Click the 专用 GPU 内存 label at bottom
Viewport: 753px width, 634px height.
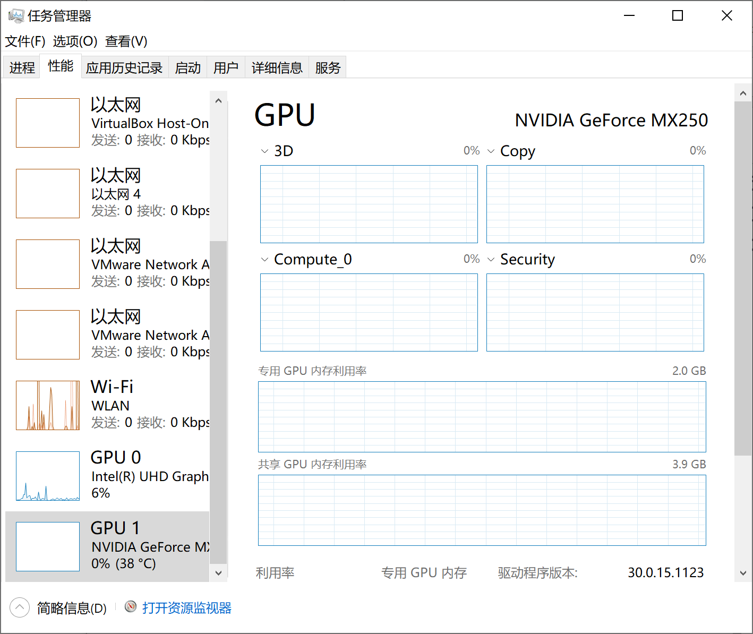point(424,573)
